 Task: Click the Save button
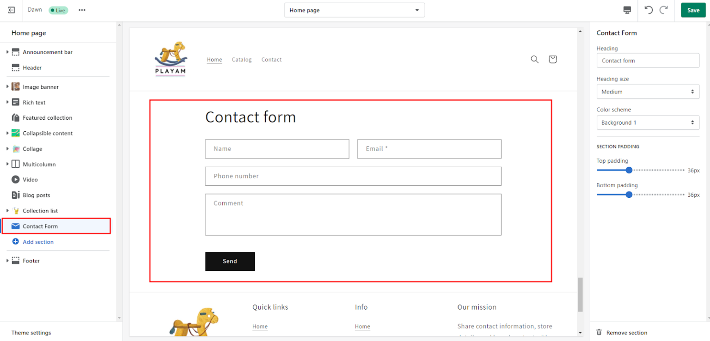click(693, 10)
